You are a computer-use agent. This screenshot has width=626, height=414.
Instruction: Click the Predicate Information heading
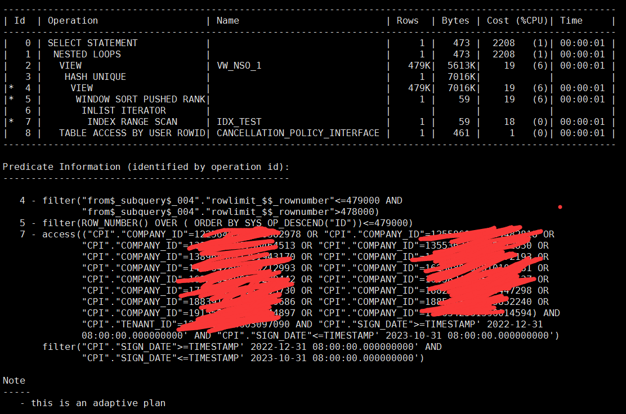[146, 166]
